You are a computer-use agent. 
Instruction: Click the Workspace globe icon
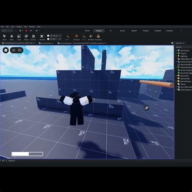(178, 51)
